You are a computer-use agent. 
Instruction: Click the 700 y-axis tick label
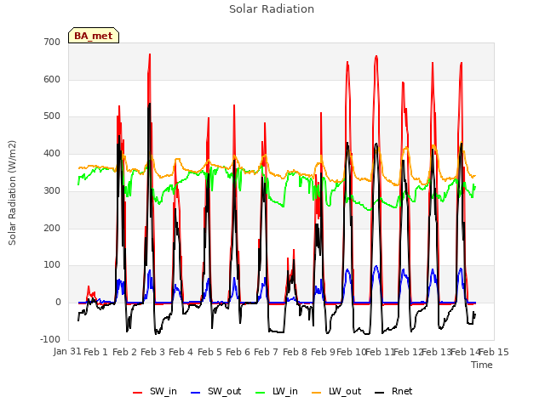pyautogui.click(x=52, y=42)
